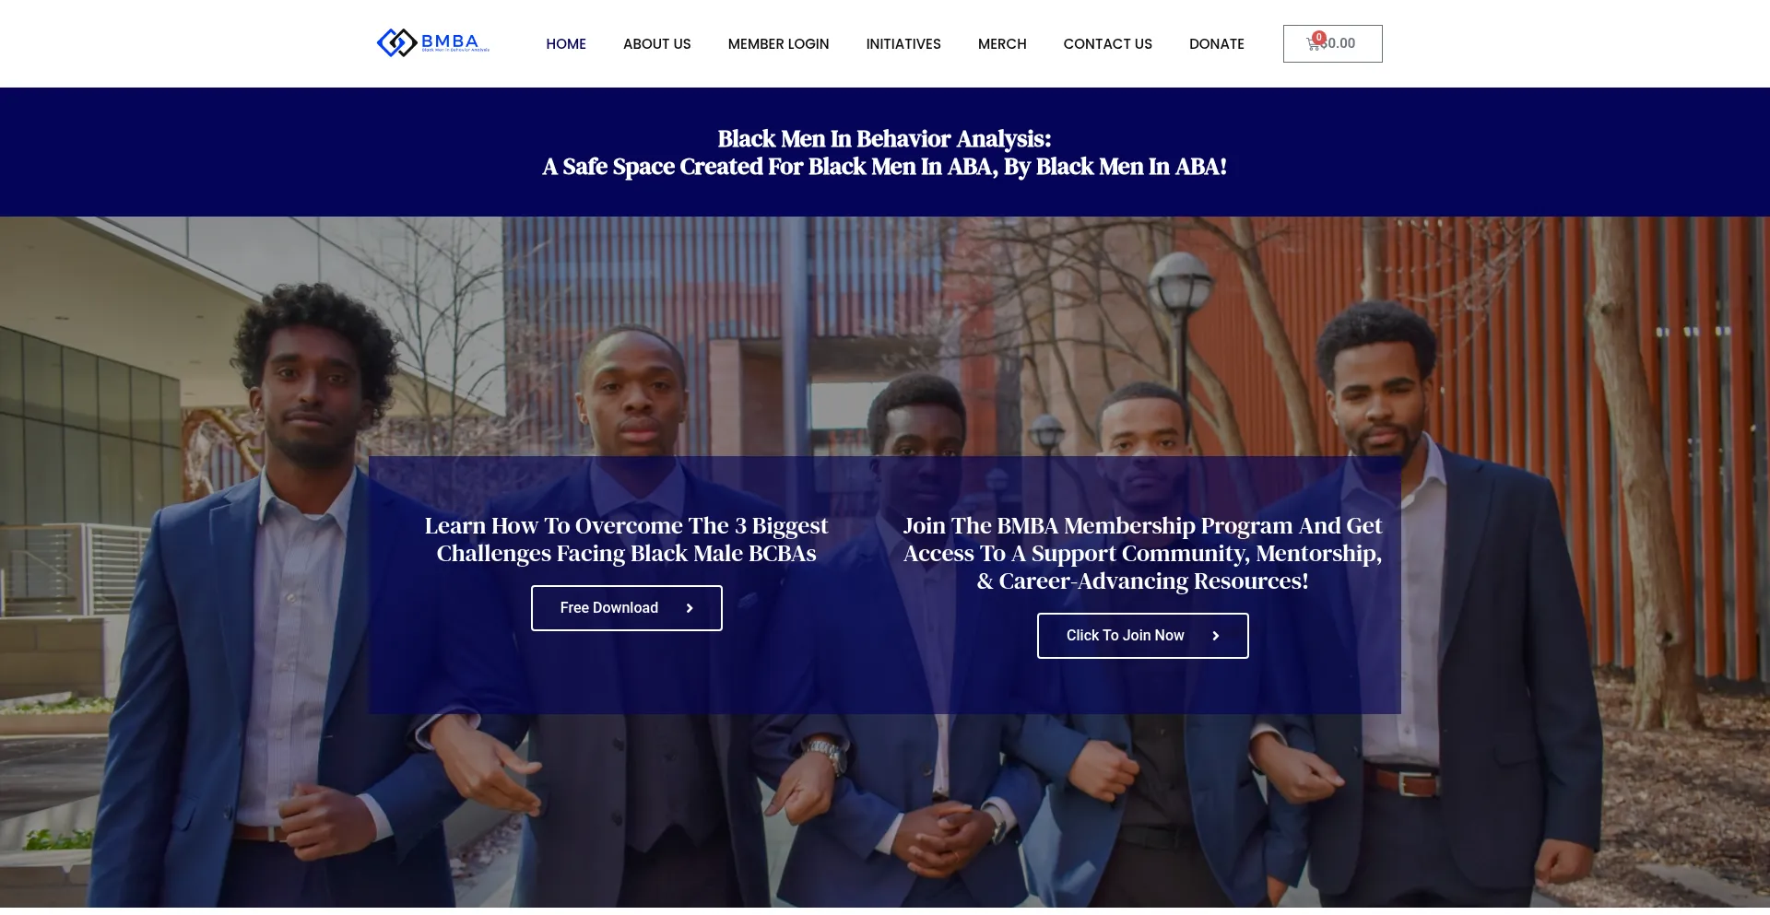Image resolution: width=1770 pixels, height=915 pixels.
Task: Select INITIATIVES in the navigation bar
Action: 903,43
